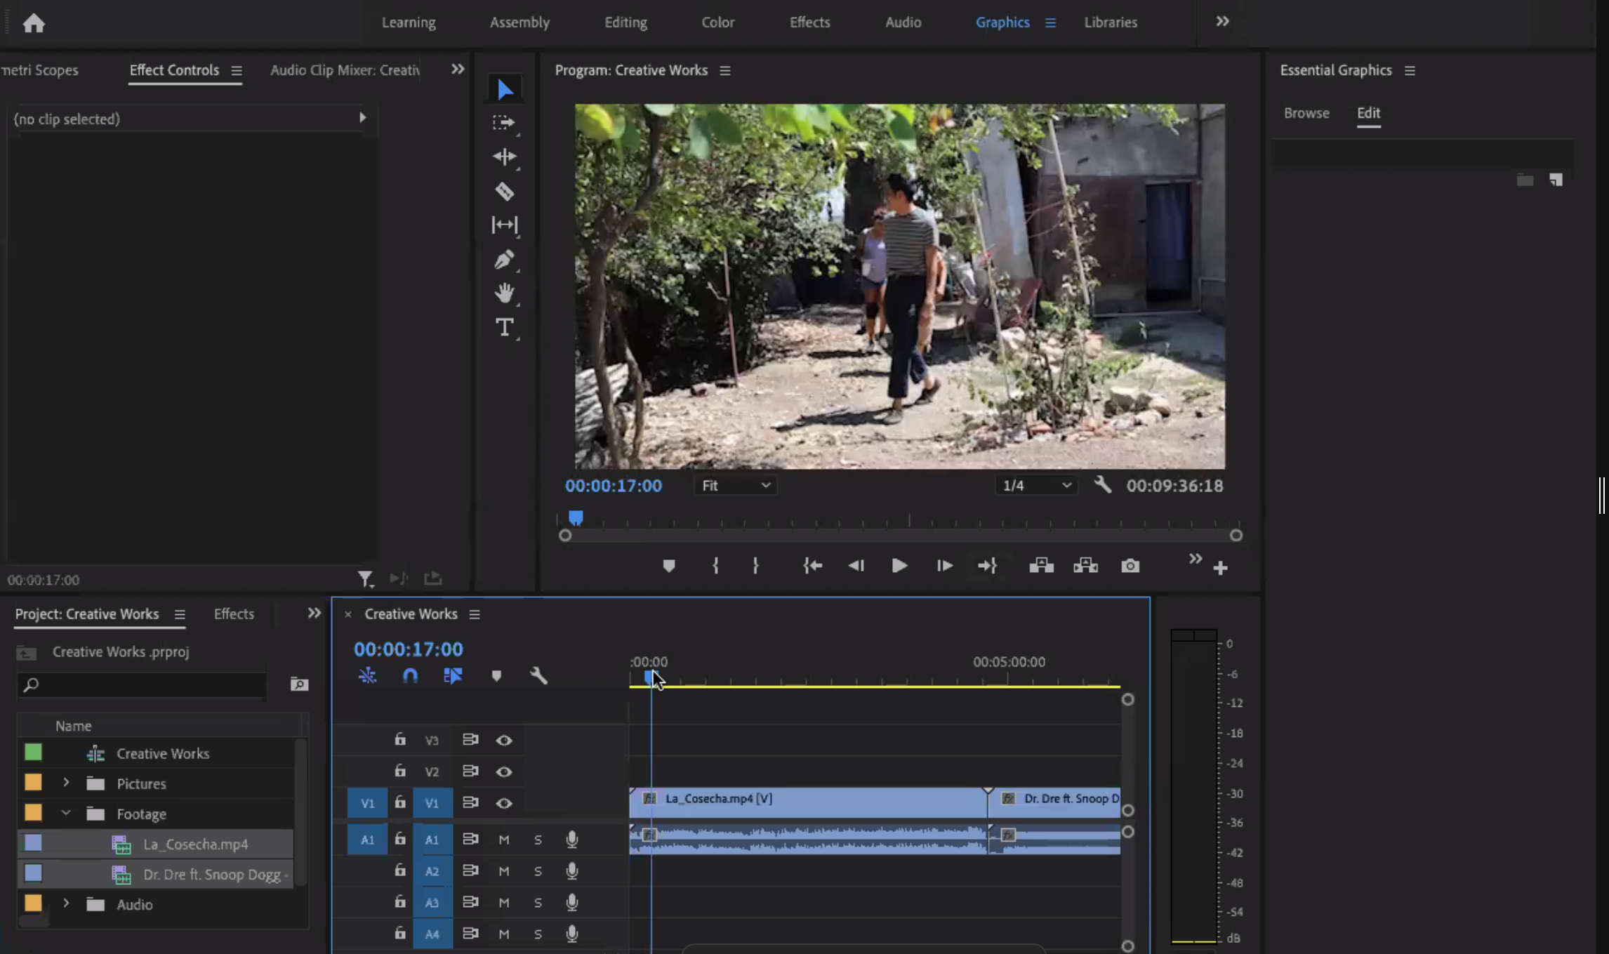Screen dimensions: 1609x954
Task: Click Browse in Essential Graphics panel
Action: tap(1307, 112)
